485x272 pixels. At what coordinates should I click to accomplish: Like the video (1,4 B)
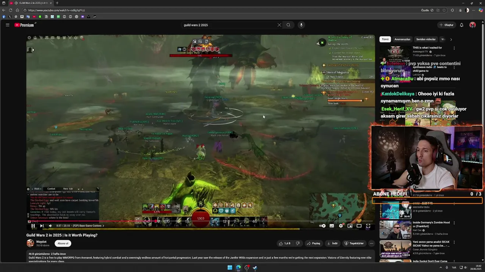pyautogui.click(x=285, y=243)
